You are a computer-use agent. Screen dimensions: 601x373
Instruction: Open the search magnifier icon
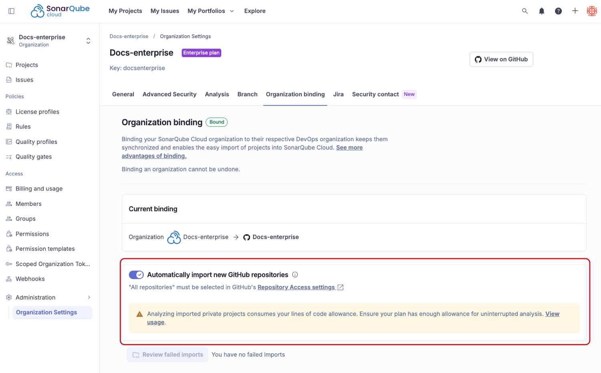(x=525, y=11)
